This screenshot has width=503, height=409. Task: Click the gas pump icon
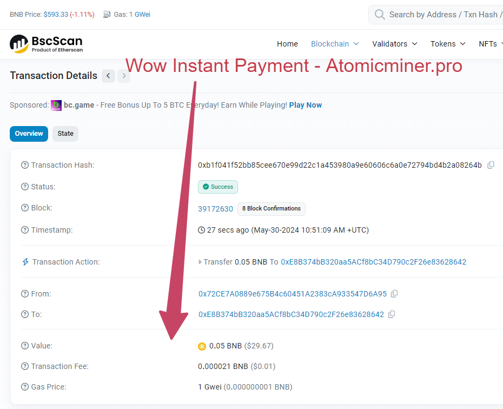coord(107,15)
